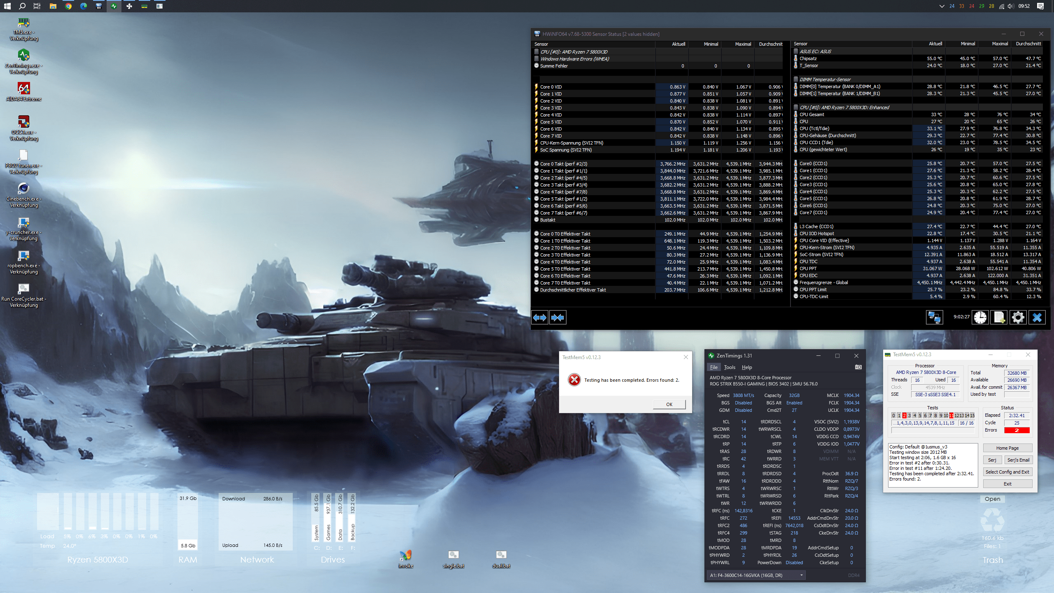The image size is (1054, 593).
Task: Click the TestMem5 Exit button
Action: tap(1007, 484)
